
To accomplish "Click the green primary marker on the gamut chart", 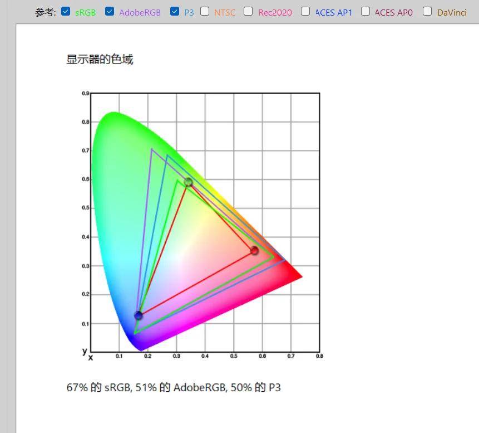I will tap(188, 182).
